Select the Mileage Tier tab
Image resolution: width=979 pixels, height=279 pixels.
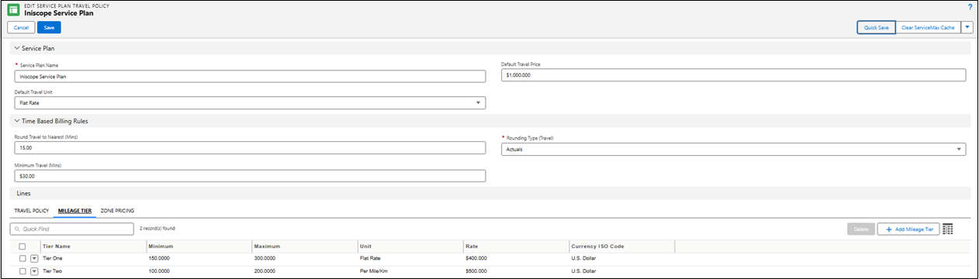[75, 211]
